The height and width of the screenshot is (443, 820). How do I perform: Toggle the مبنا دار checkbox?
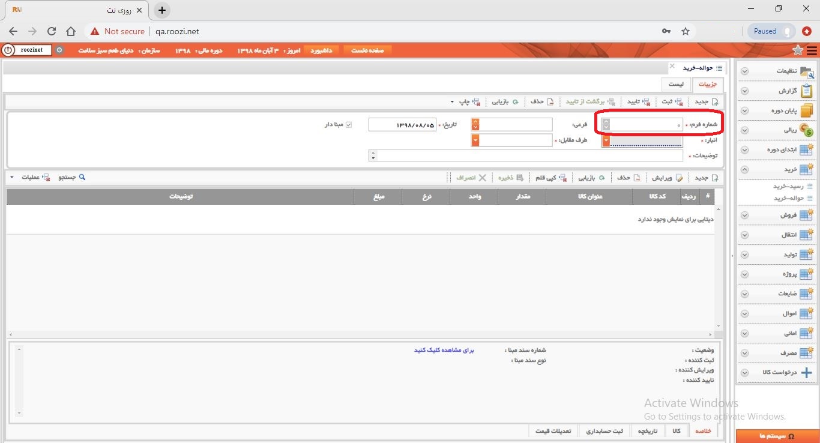348,125
